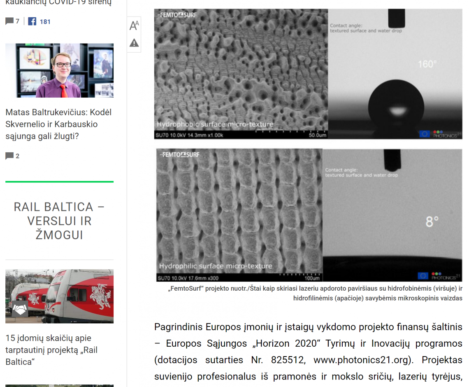Click the handshake icon on train image
This screenshot has width=469, height=387.
coord(20,309)
